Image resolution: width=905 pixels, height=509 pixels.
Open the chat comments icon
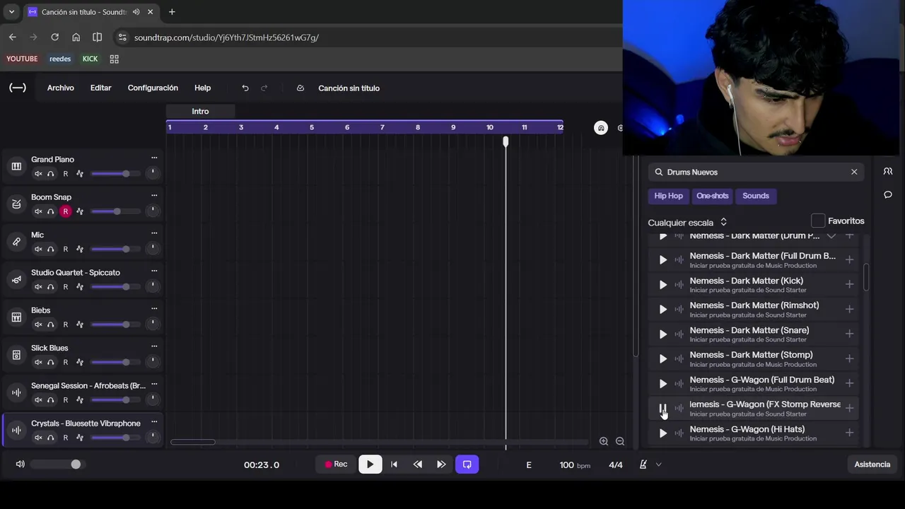click(x=888, y=194)
